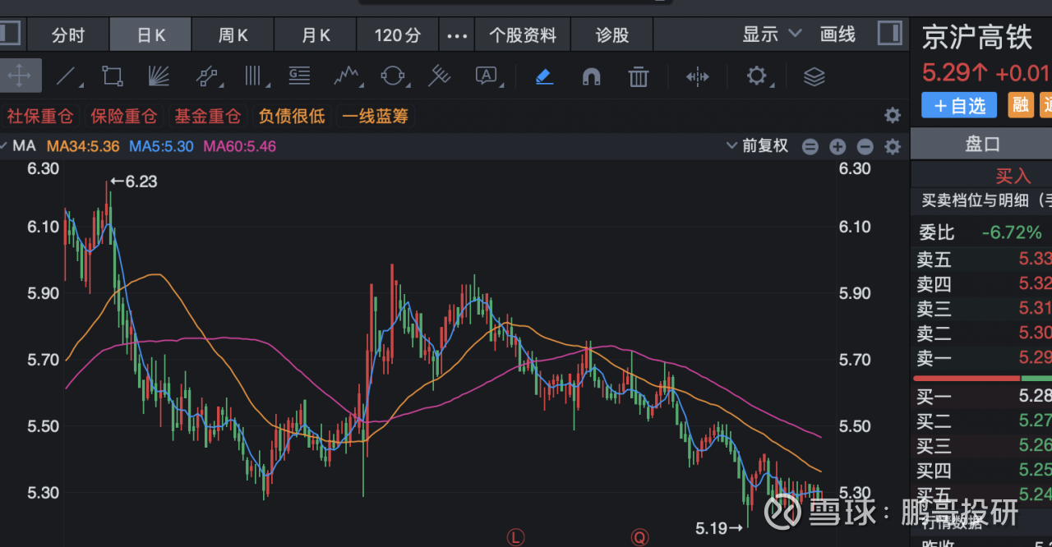The height and width of the screenshot is (547, 1052).
Task: Toggle the right side panel layout
Action: click(x=889, y=34)
